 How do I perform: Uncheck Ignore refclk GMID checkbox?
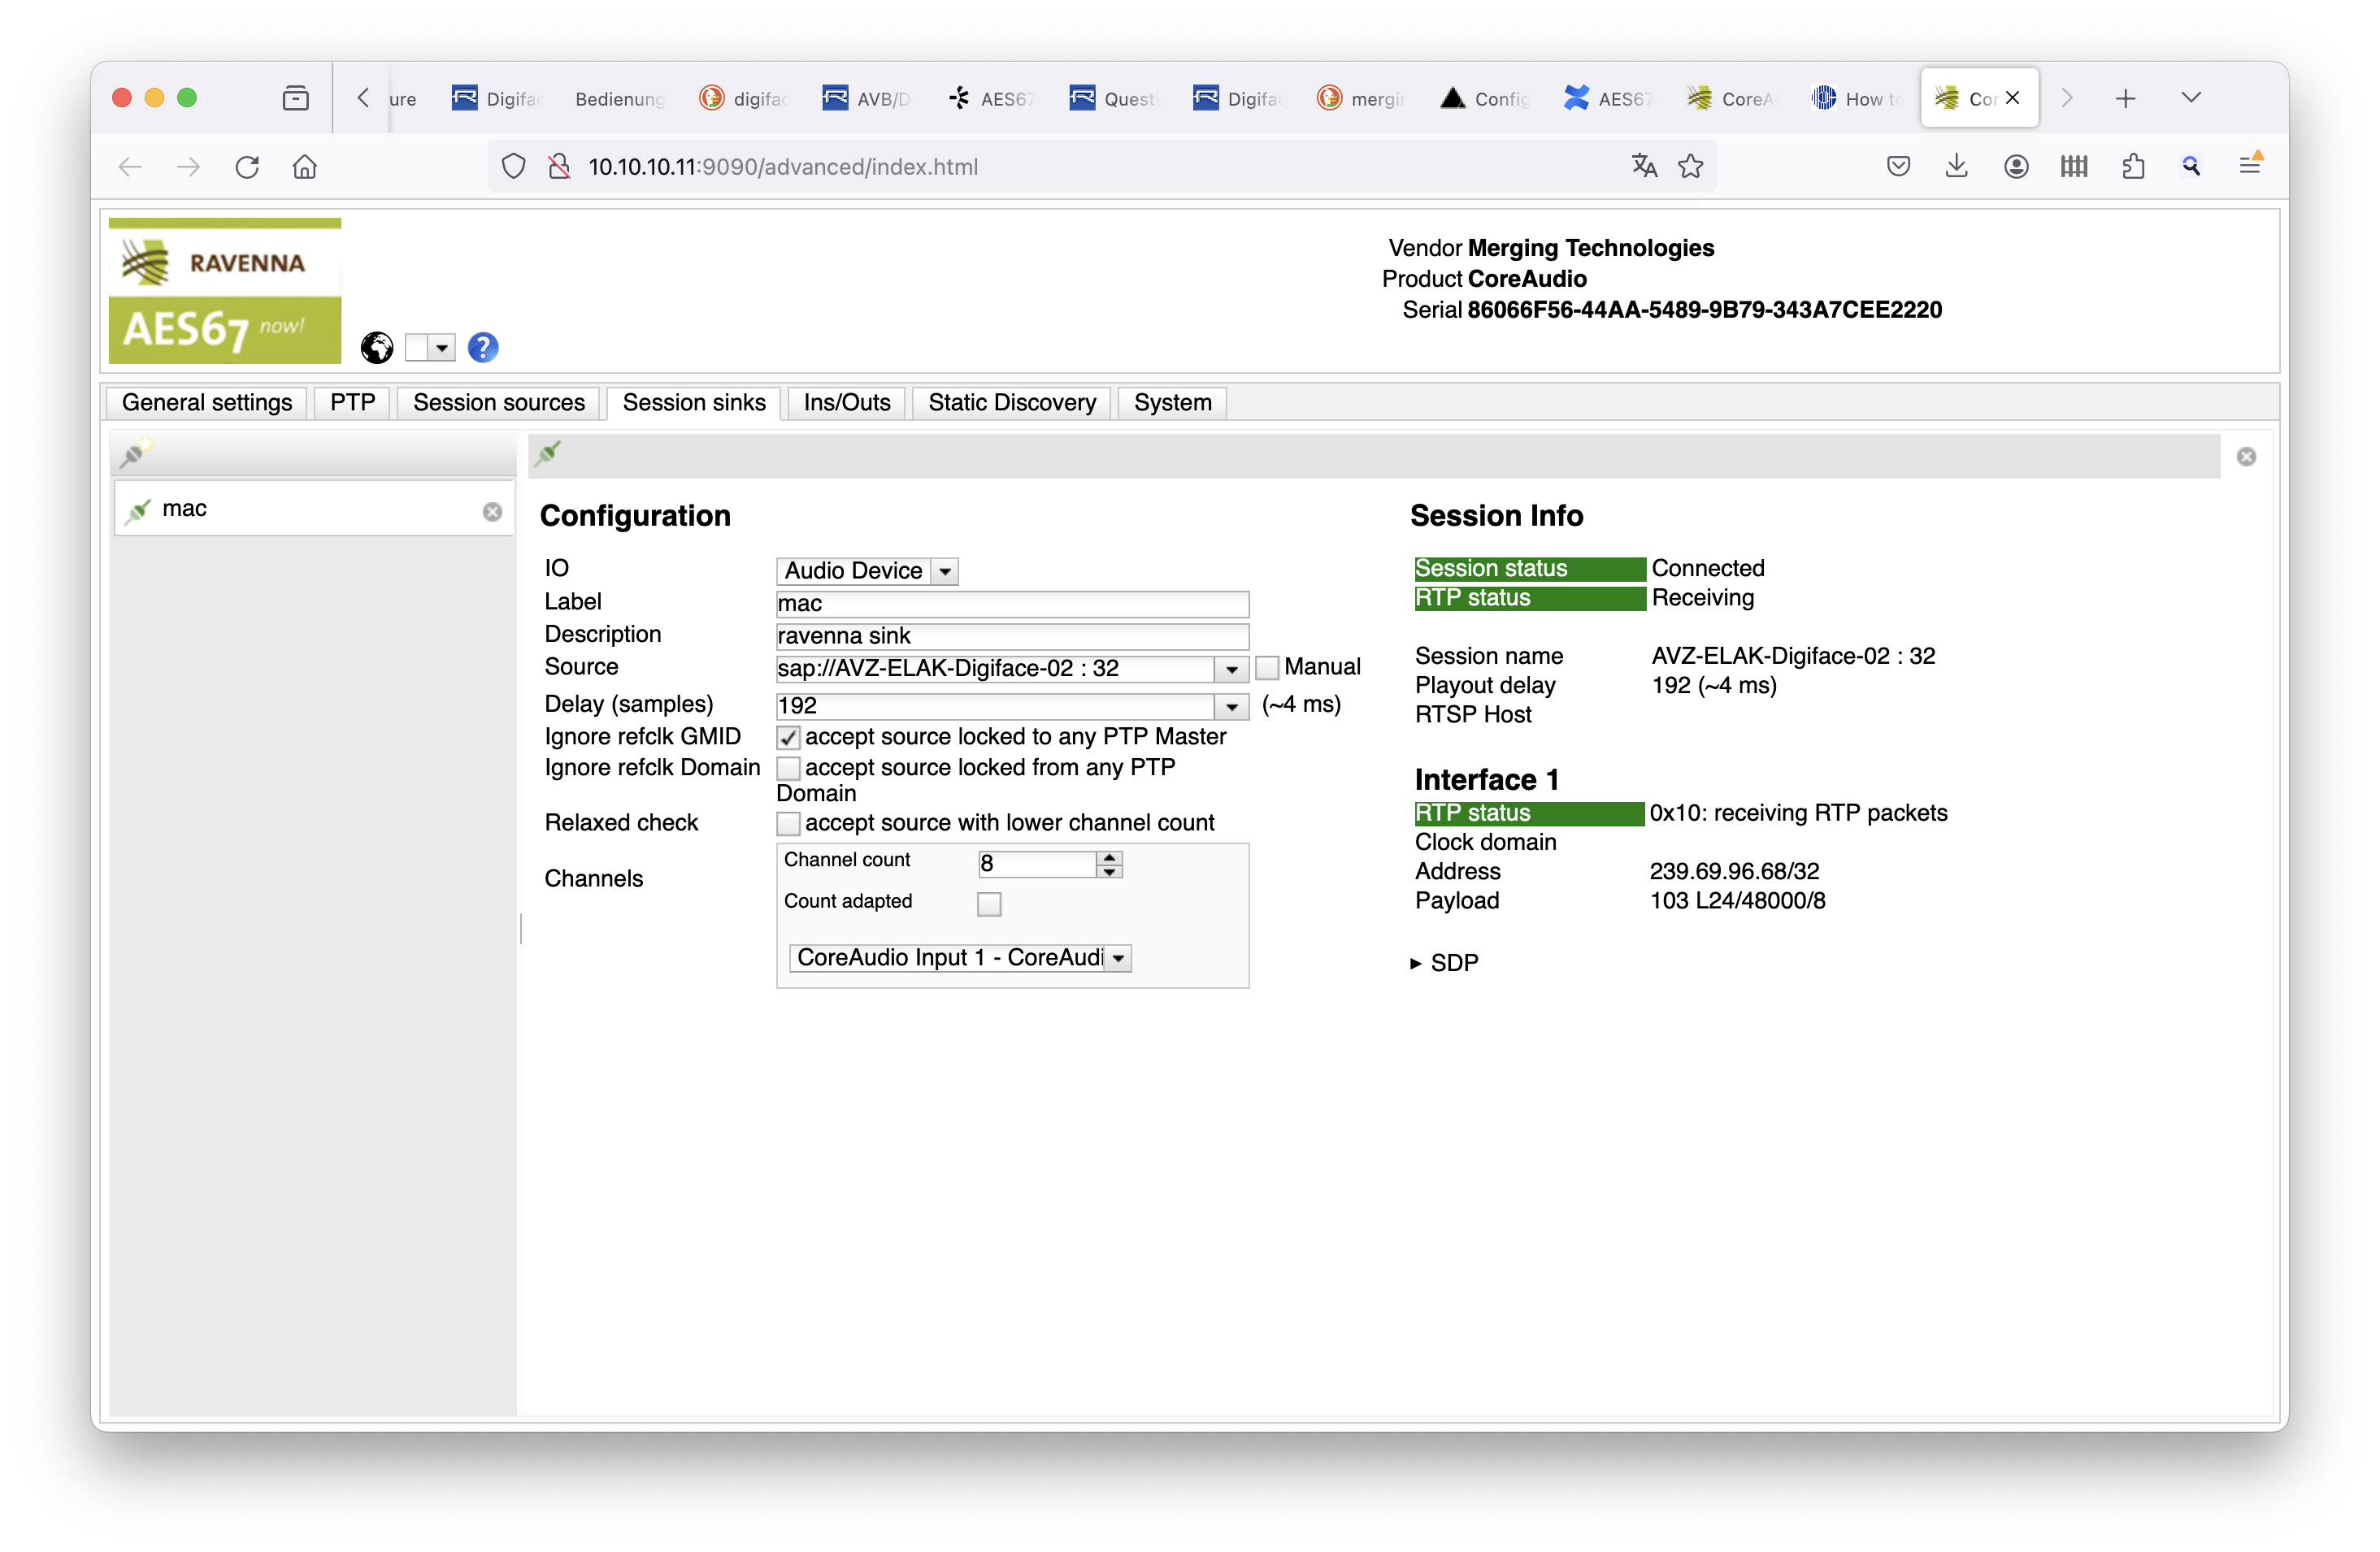point(788,738)
